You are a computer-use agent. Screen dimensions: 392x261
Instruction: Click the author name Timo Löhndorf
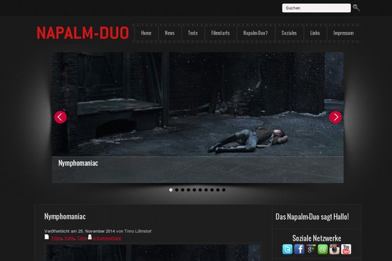point(138,231)
